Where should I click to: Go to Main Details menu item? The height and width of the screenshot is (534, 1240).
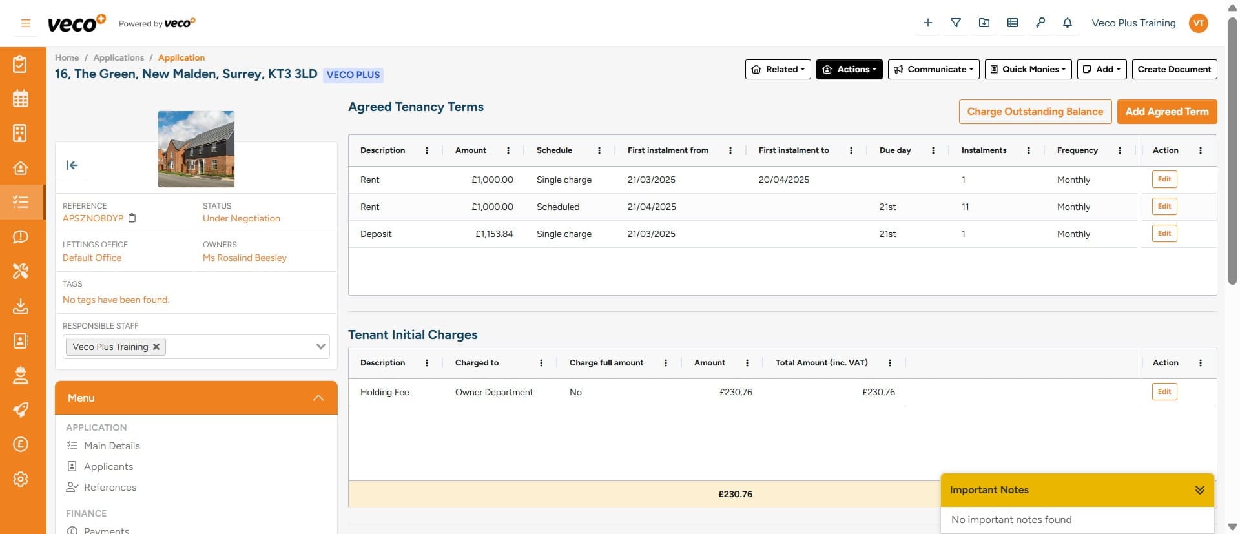112,446
